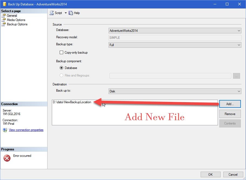Open the Script dropdown arrow
The width and height of the screenshot is (246, 180).
[66, 13]
